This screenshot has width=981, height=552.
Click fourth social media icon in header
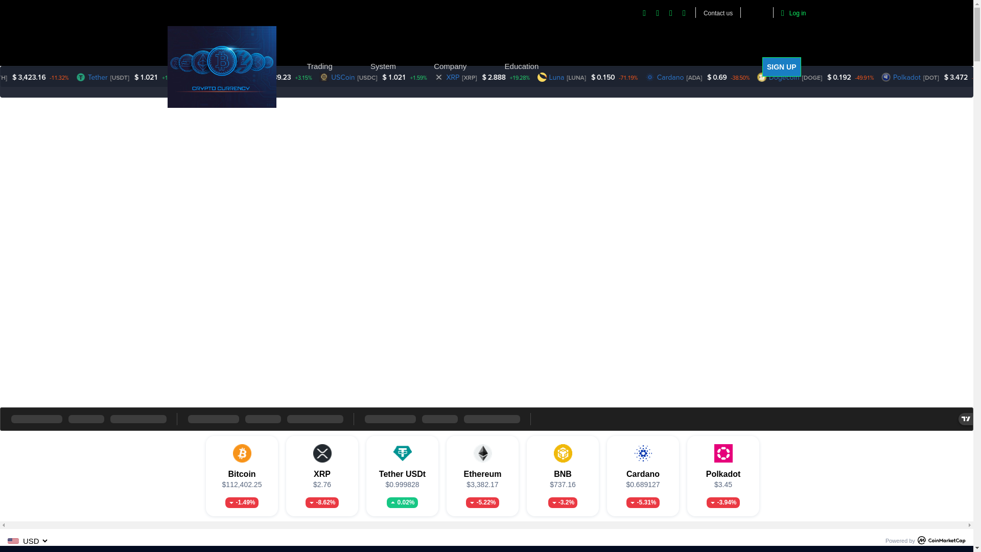pyautogui.click(x=684, y=13)
